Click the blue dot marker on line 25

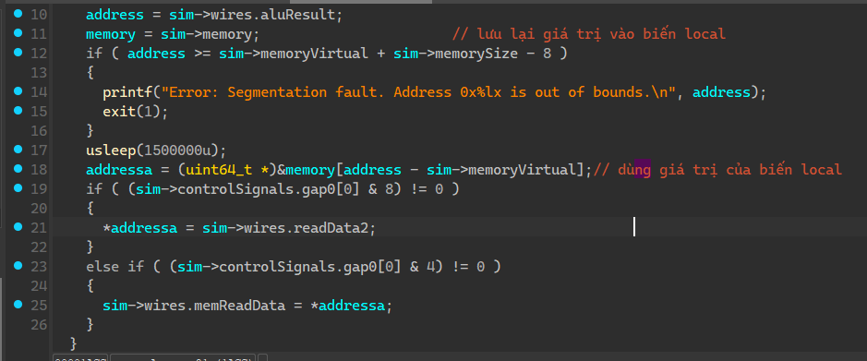18,305
